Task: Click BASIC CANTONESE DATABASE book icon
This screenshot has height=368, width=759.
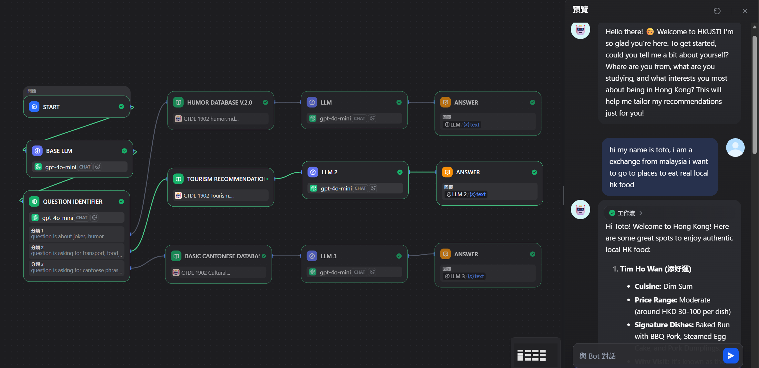Action: click(176, 256)
